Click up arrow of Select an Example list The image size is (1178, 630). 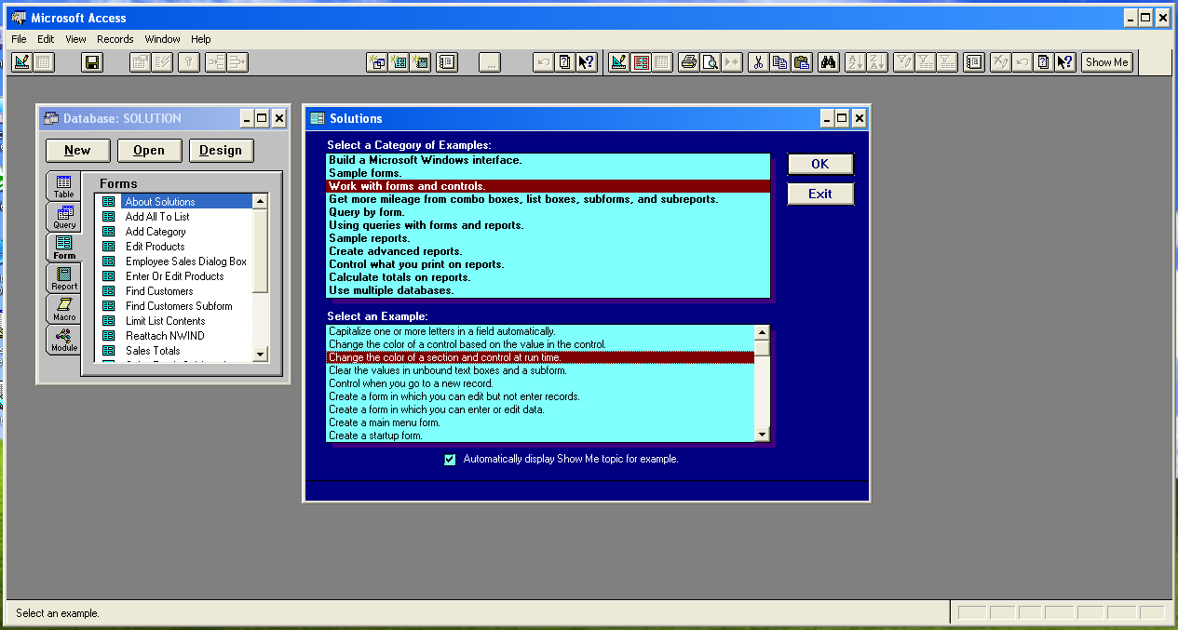pyautogui.click(x=762, y=332)
